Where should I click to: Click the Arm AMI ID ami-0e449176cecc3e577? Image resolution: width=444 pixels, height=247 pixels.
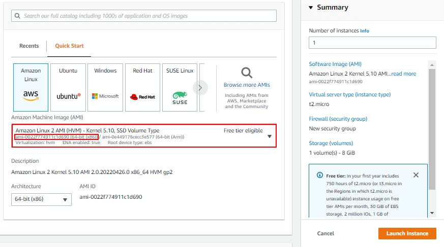143,137
